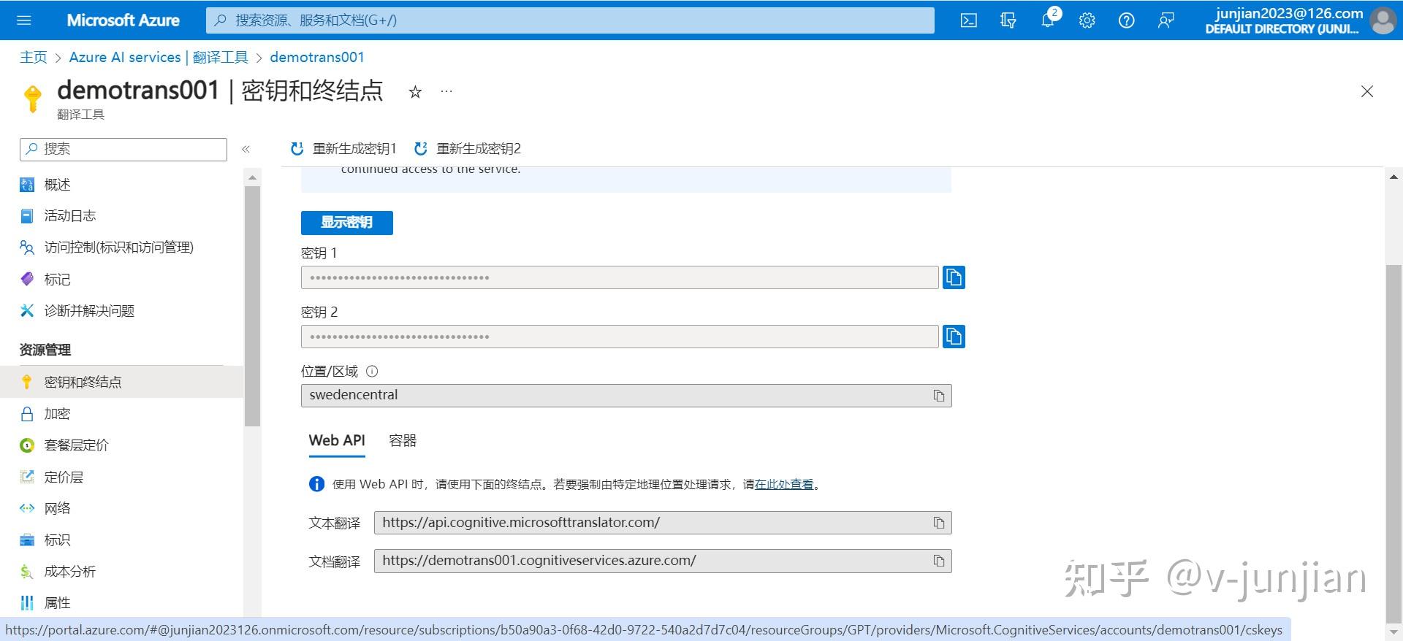Click the 显示密钥 show keys button

[347, 223]
